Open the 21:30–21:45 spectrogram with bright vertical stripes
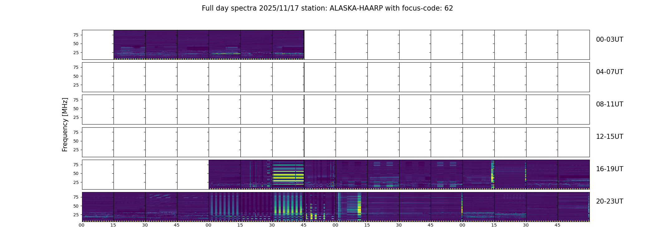 [288, 207]
